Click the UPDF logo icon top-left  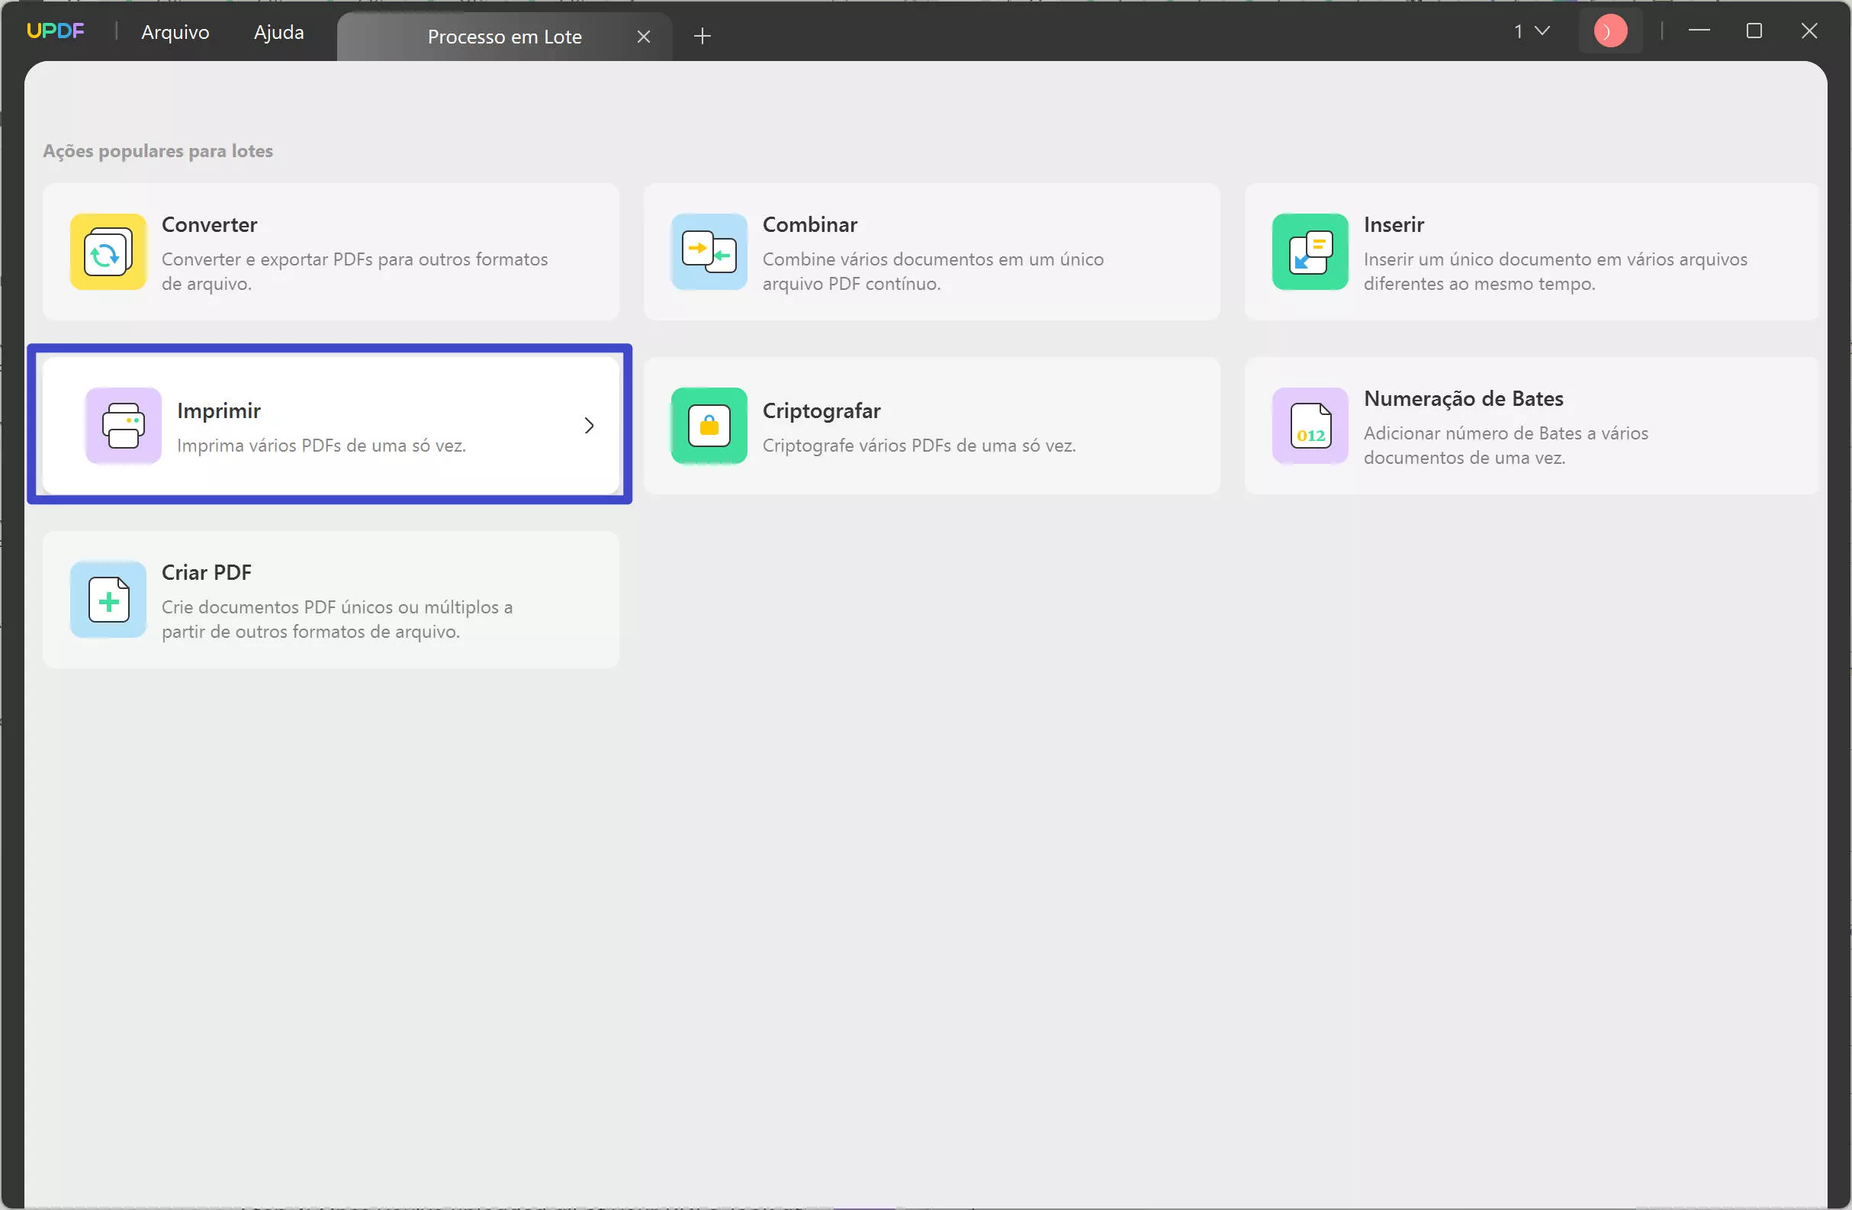click(56, 31)
